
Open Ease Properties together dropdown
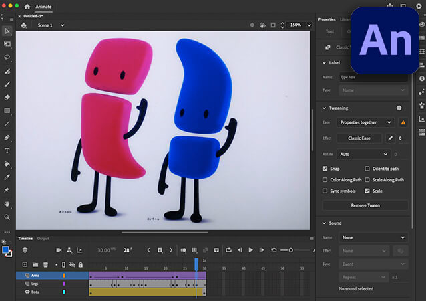tap(366, 122)
